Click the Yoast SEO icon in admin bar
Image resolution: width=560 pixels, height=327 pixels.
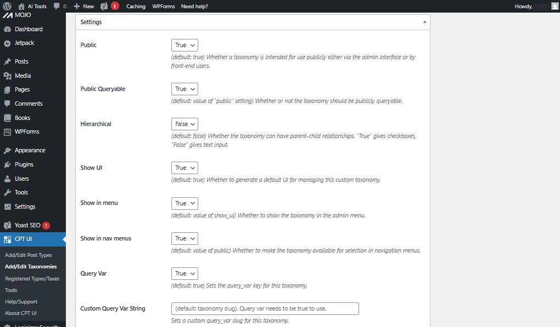point(104,6)
